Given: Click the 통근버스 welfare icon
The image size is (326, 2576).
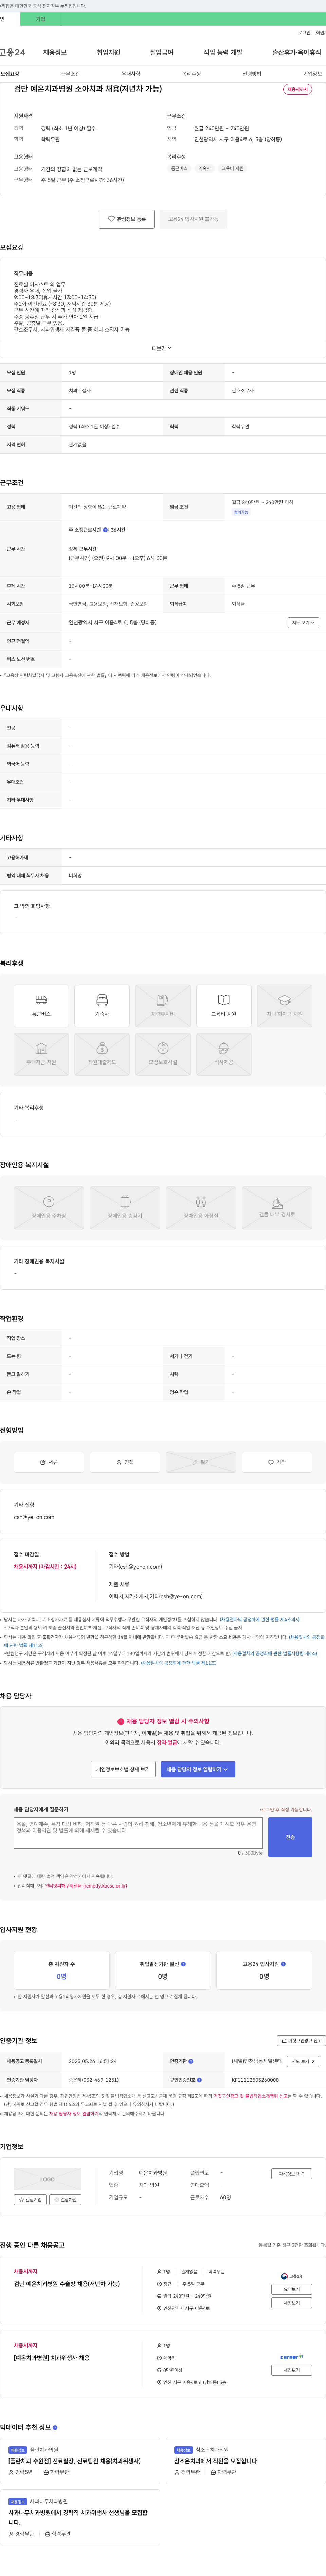Looking at the screenshot, I should pos(41,1006).
